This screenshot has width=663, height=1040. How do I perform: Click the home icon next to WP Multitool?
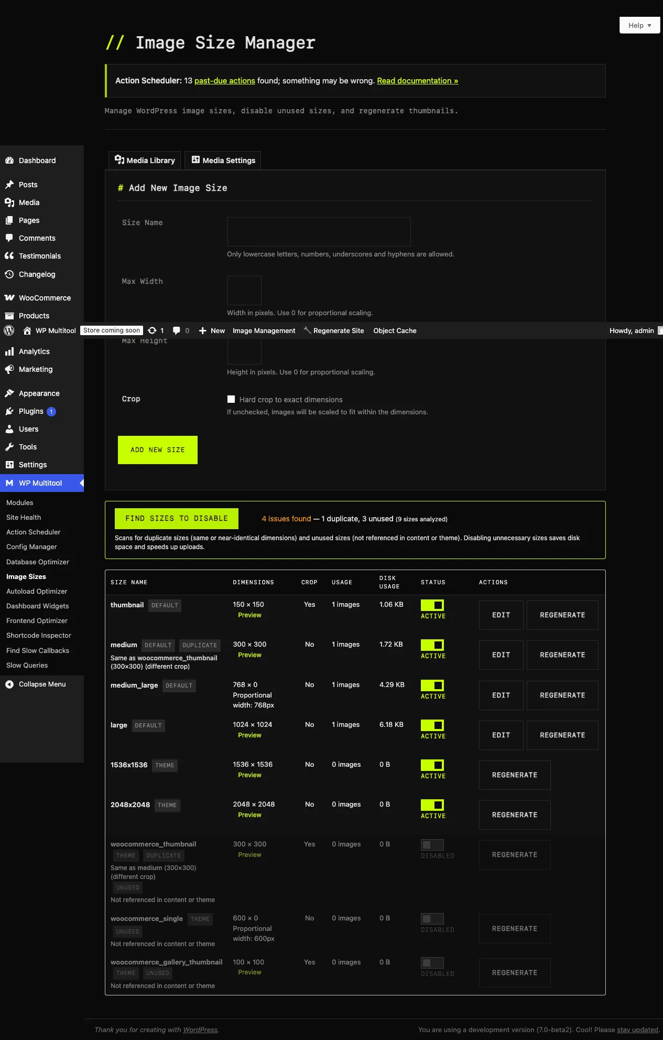click(27, 330)
